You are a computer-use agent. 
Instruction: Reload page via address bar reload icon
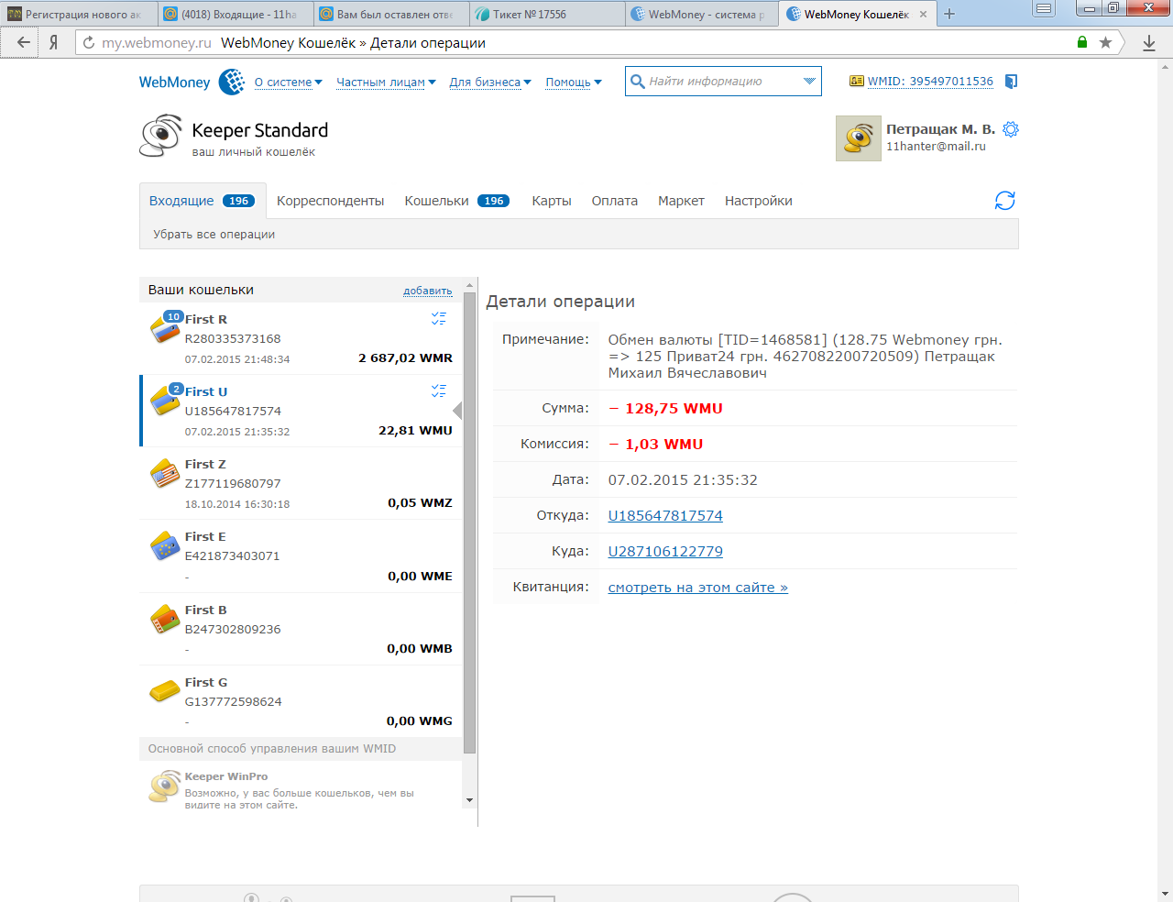pyautogui.click(x=89, y=42)
